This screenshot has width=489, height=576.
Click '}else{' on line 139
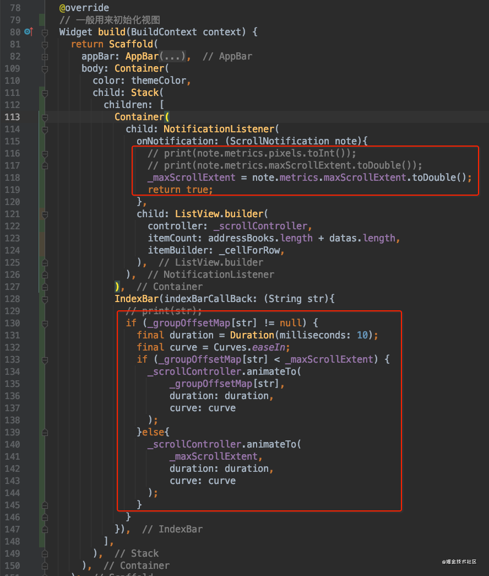[153, 432]
